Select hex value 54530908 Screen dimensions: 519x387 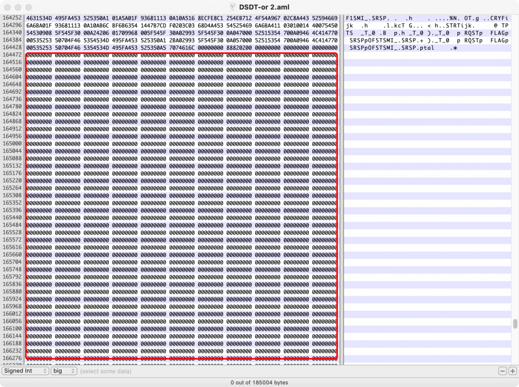pyautogui.click(x=39, y=33)
